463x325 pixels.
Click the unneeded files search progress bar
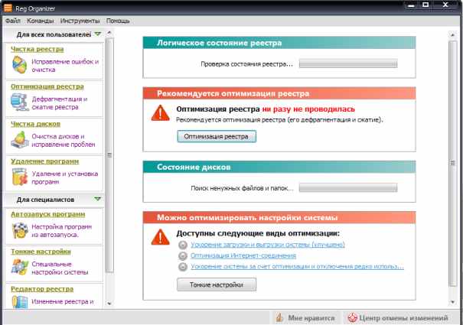click(x=348, y=188)
